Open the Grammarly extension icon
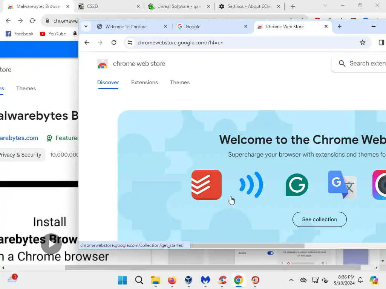 point(297,185)
